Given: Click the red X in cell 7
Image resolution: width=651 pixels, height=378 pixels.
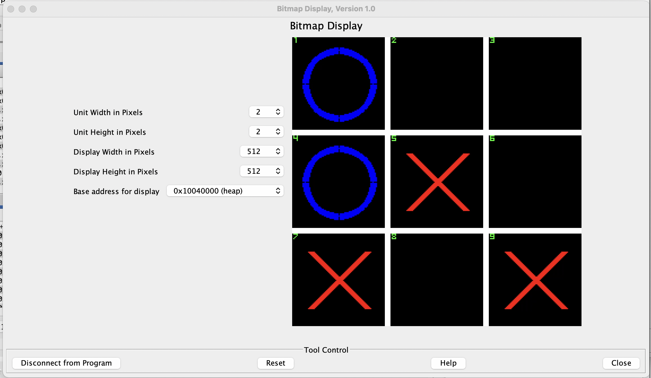Looking at the screenshot, I should click(339, 280).
